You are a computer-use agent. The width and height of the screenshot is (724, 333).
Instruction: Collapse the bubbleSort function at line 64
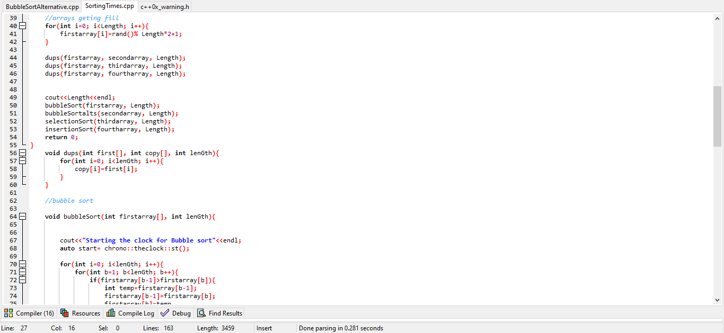(22, 216)
